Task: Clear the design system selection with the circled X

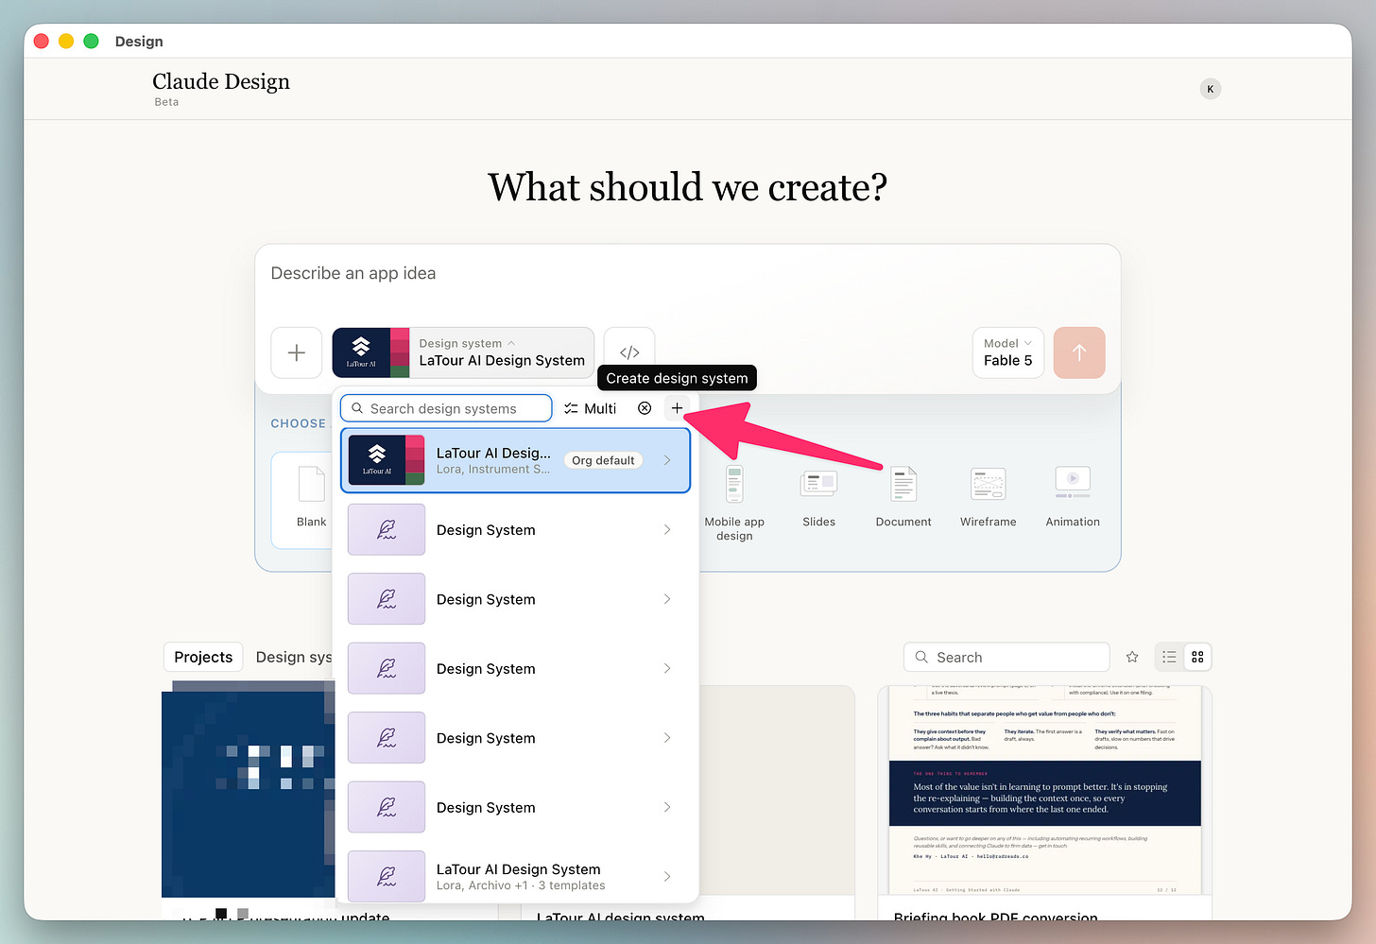Action: 645,408
